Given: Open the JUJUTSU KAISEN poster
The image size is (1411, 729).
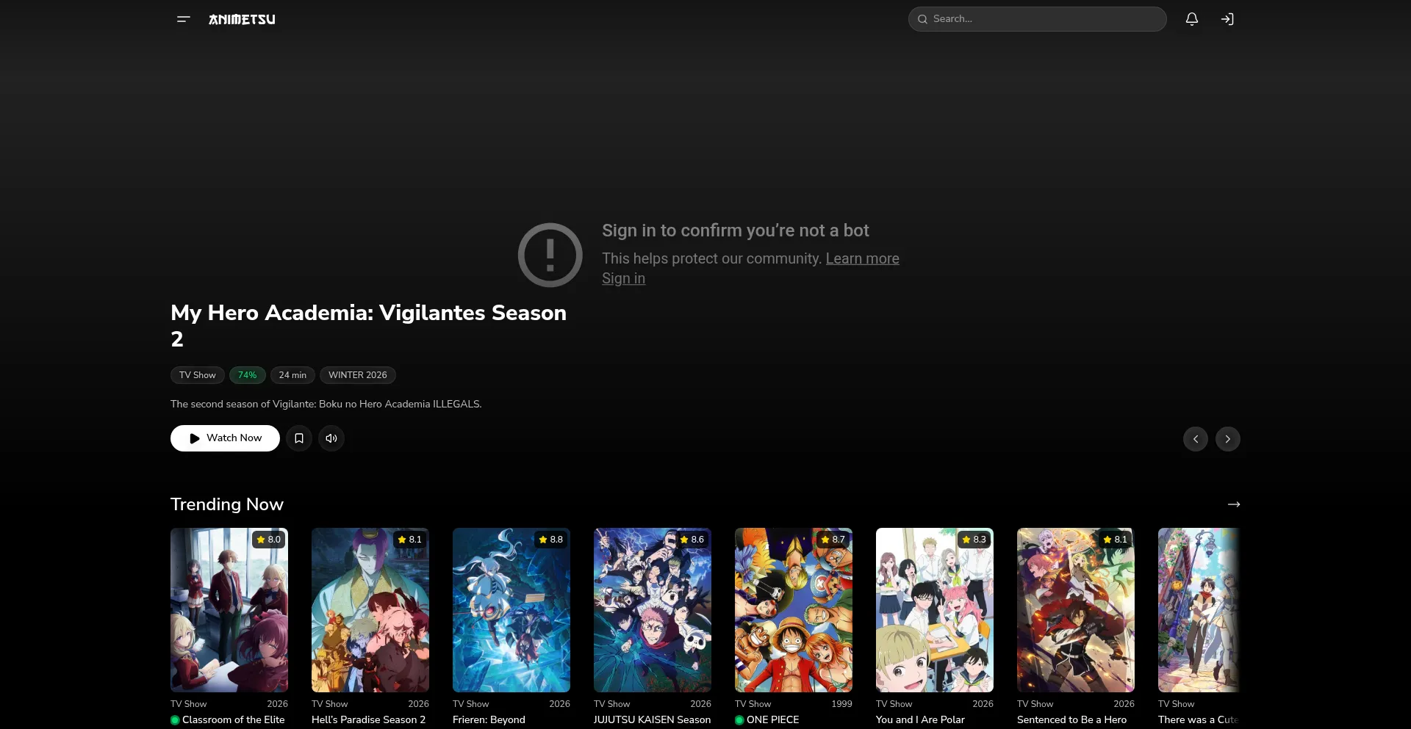Looking at the screenshot, I should tap(653, 610).
